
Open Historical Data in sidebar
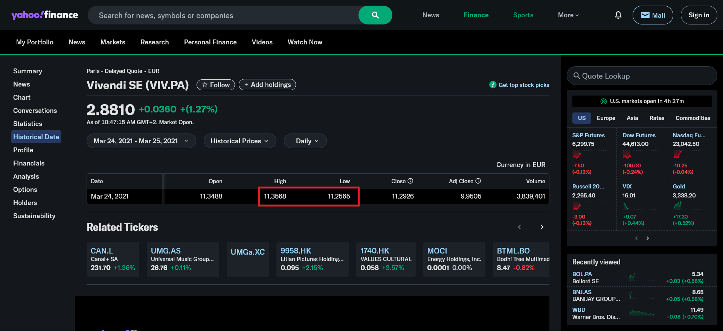[x=36, y=137]
